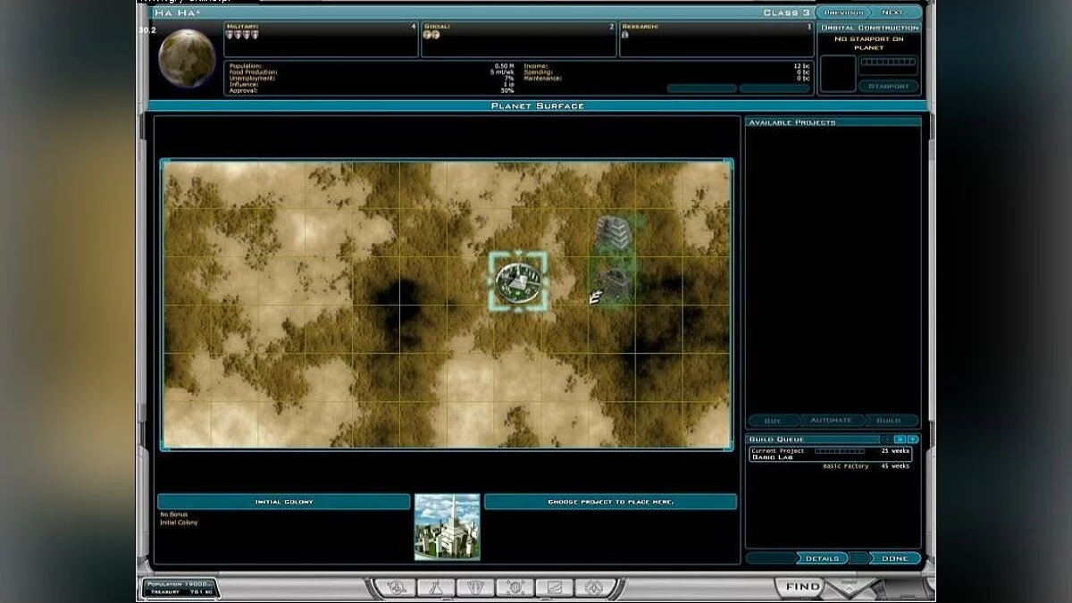
Task: Click the Approval 50% stat line
Action: [x=372, y=90]
